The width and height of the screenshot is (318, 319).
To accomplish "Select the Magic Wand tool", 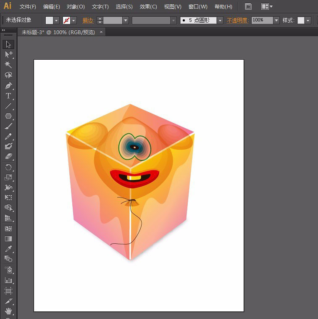I will coord(8,65).
